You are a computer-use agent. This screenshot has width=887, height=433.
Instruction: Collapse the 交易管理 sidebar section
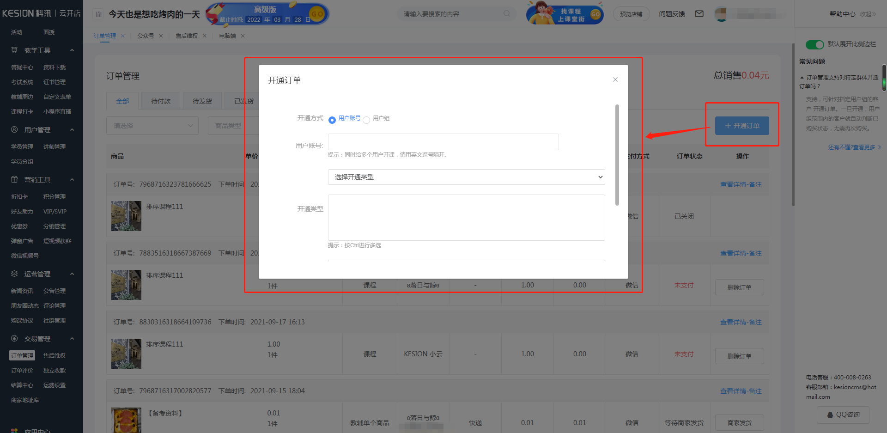click(x=72, y=338)
